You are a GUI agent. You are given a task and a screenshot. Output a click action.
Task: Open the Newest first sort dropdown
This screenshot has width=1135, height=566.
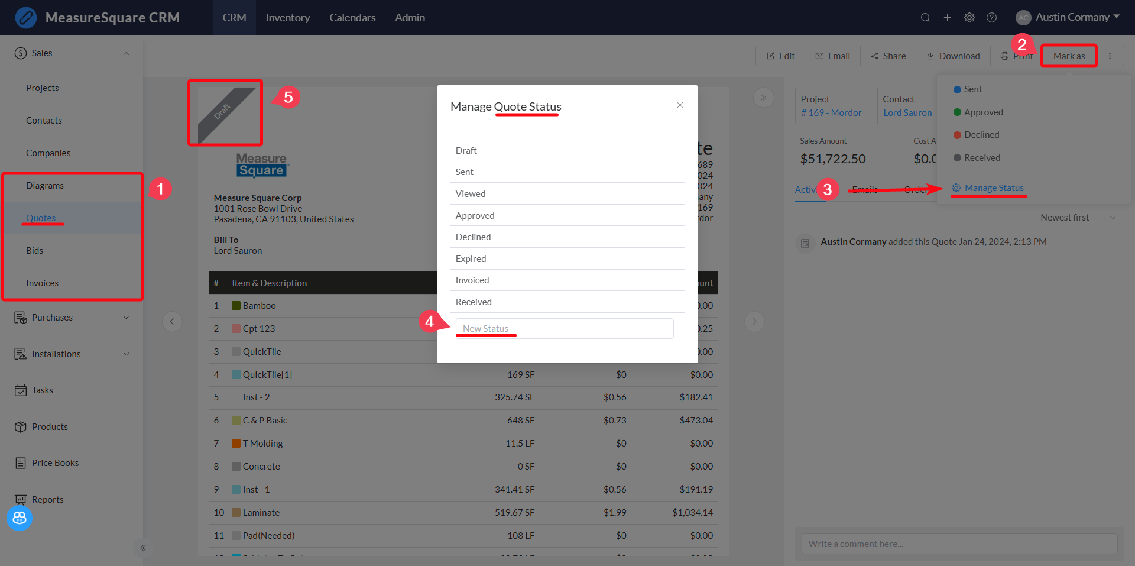[x=1078, y=218]
